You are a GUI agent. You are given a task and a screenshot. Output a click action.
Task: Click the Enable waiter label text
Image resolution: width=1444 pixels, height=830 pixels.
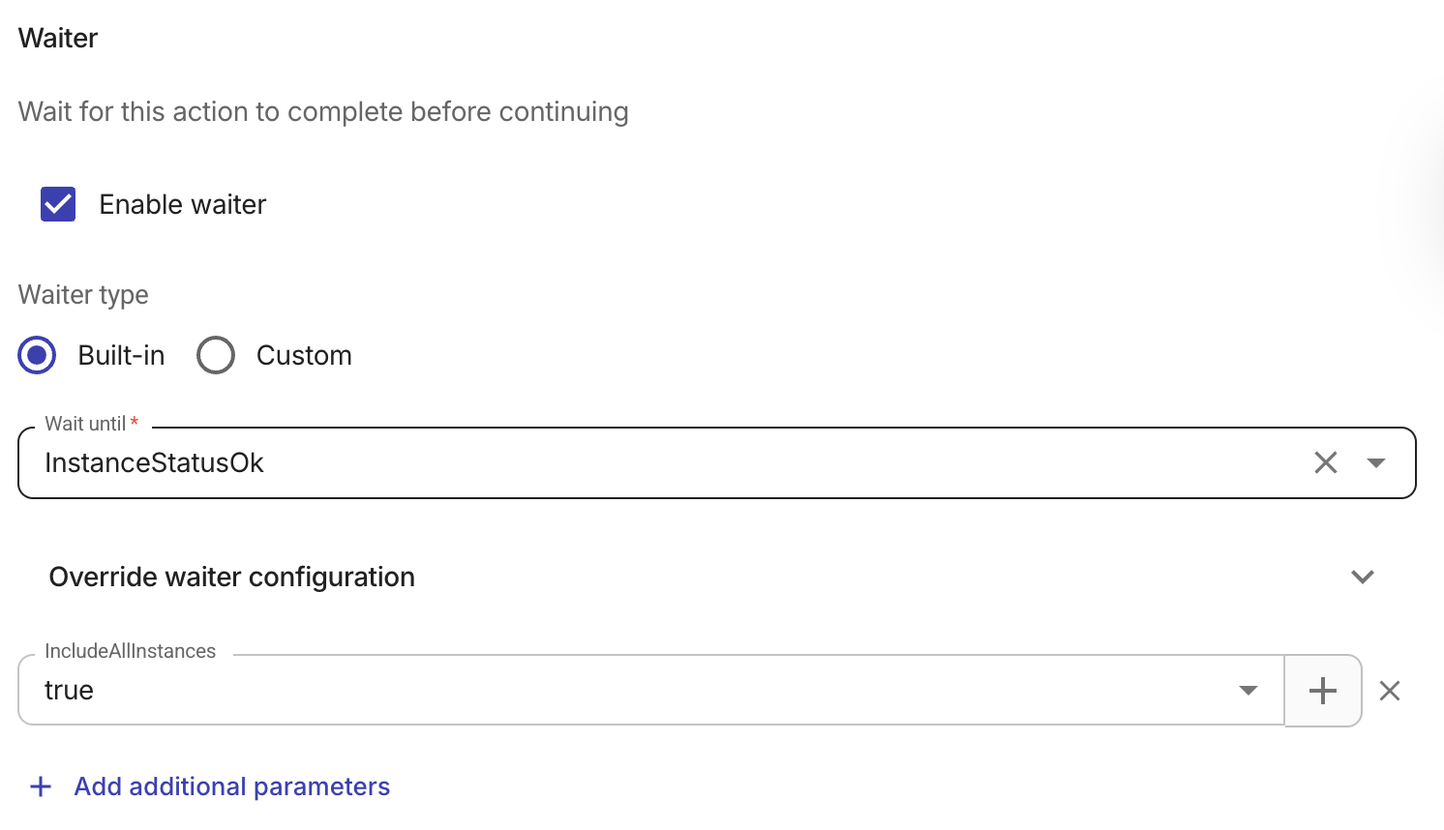183,204
